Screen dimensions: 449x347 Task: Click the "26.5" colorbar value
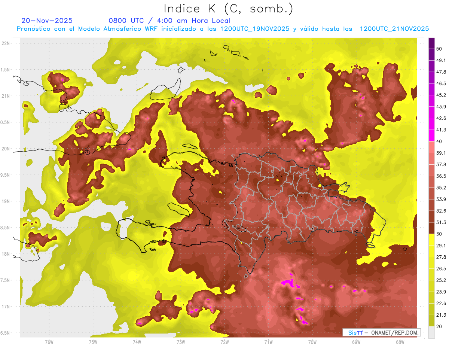point(441,269)
